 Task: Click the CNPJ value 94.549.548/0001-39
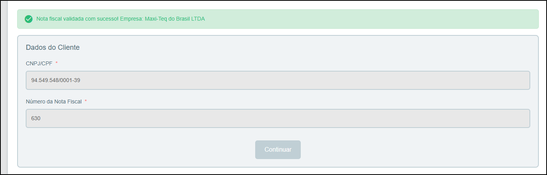click(56, 80)
